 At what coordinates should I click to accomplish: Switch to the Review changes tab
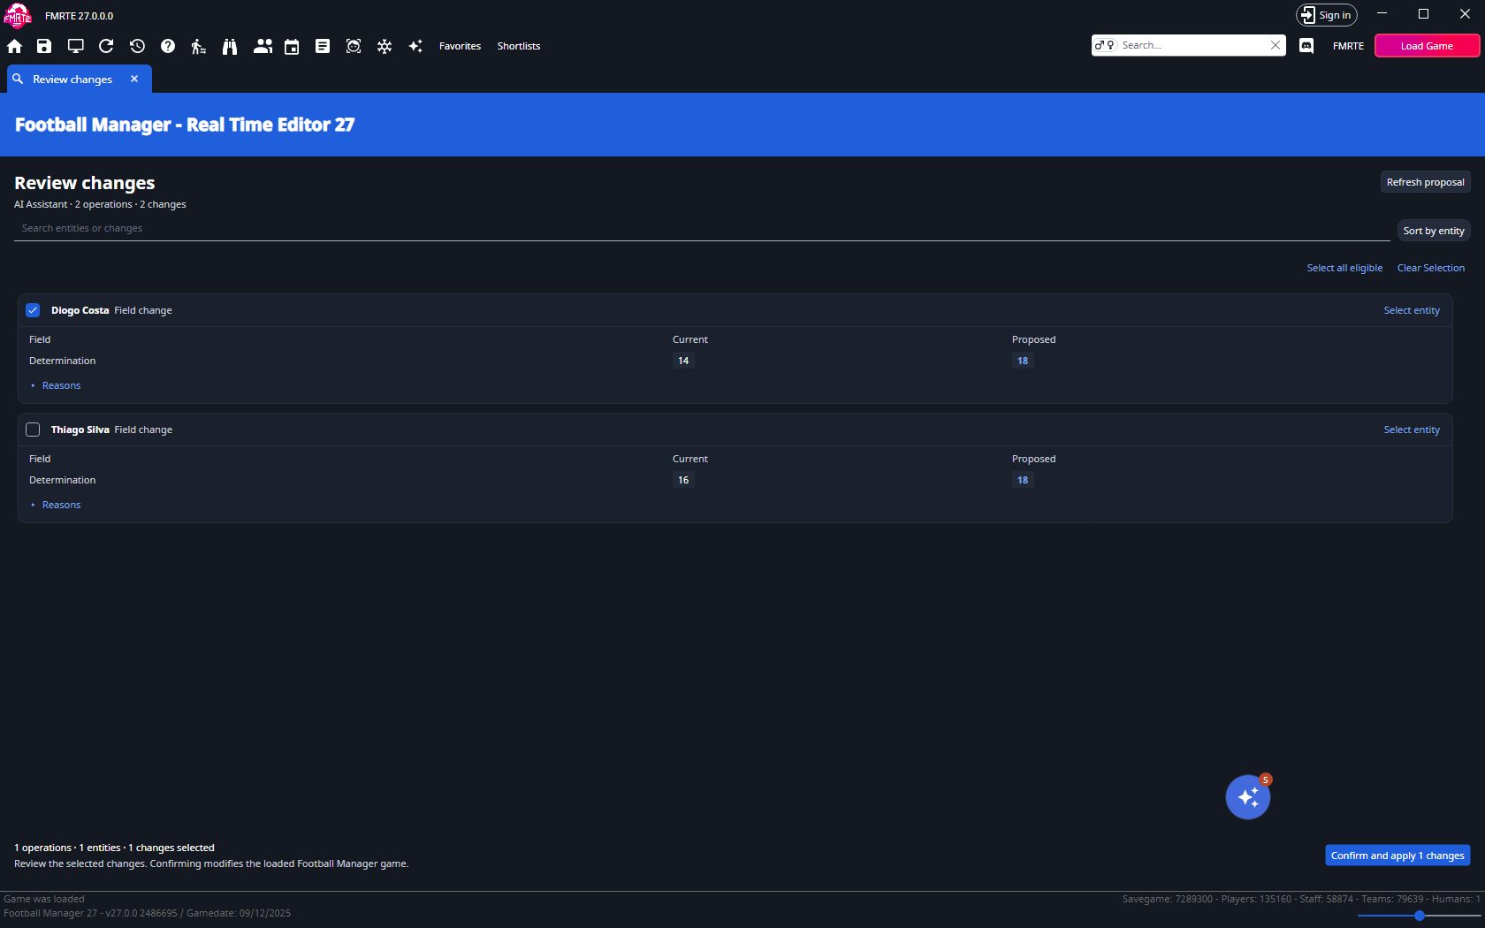click(x=72, y=80)
